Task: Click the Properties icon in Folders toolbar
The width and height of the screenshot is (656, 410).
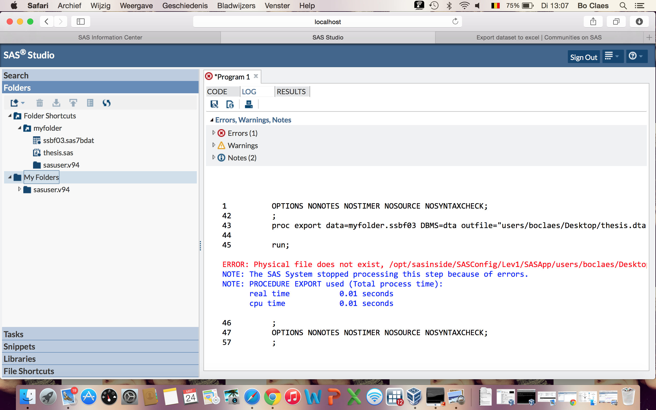Action: point(90,103)
